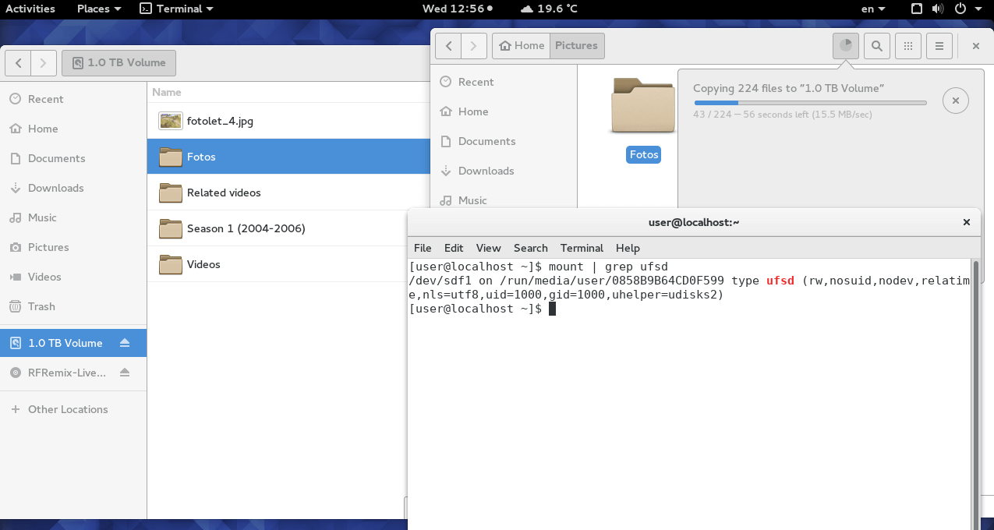Go back in the 1.0 TB Volume window

19,63
